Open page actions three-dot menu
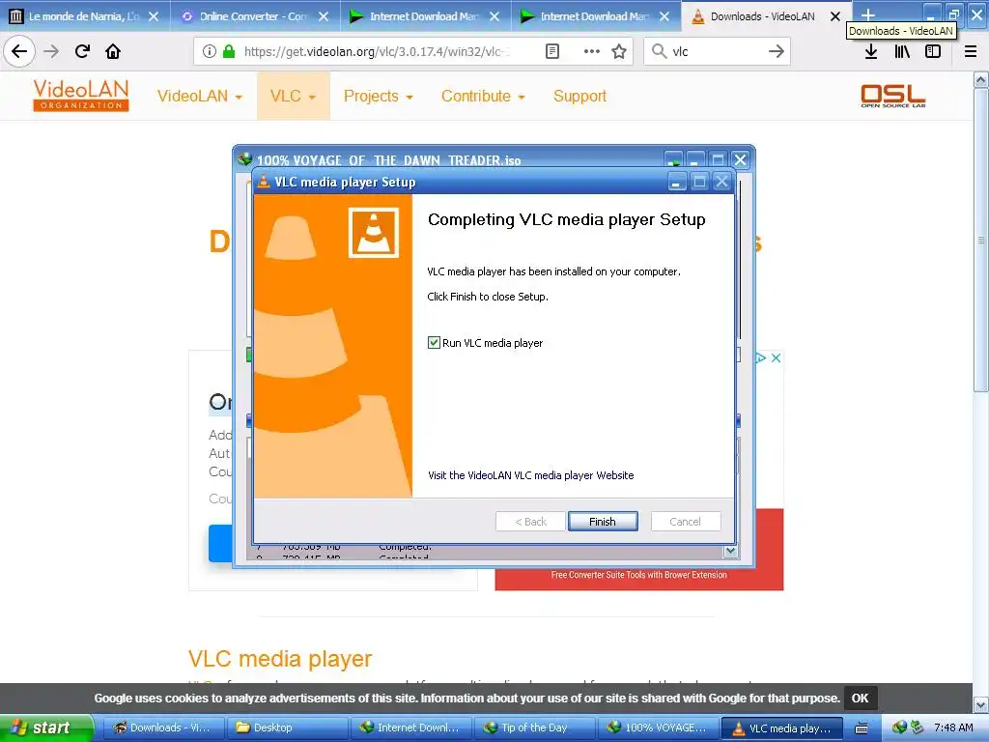Viewport: 989px width, 742px height. (x=592, y=51)
